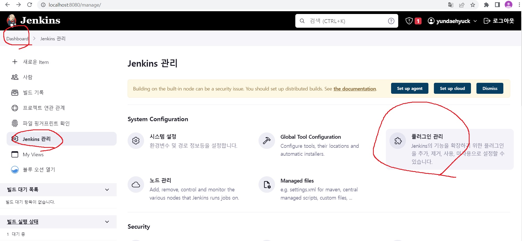The height and width of the screenshot is (241, 522).
Task: Select Jenkins 관리 in sidebar
Action: [x=61, y=139]
